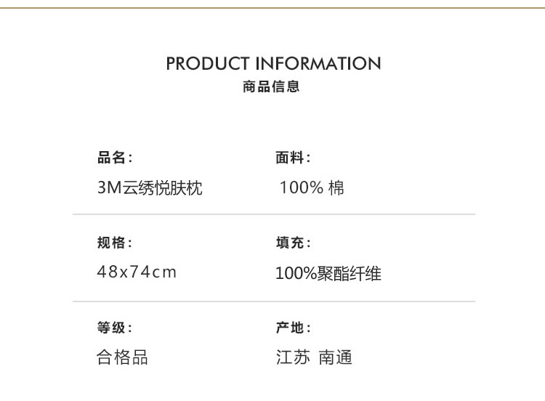Select the 商品信息 subtitle text

[x=271, y=86]
